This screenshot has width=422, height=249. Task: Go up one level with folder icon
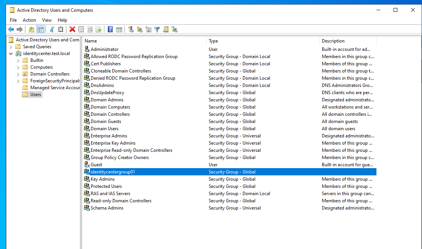(x=31, y=29)
